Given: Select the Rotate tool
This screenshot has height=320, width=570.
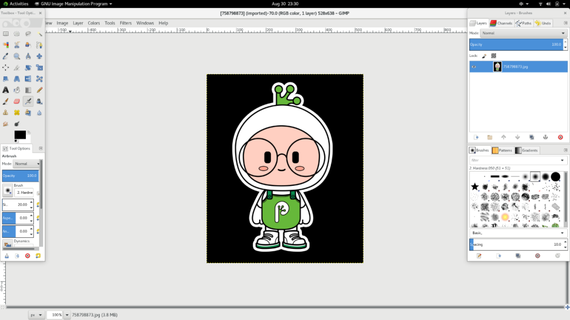Looking at the screenshot, I should click(x=28, y=67).
